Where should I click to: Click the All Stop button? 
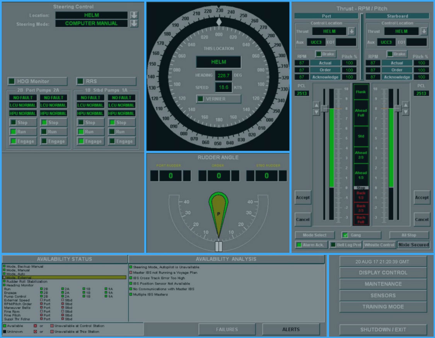coord(409,235)
